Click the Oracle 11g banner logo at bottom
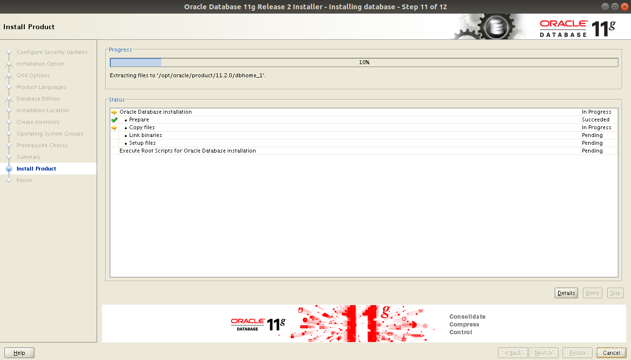The width and height of the screenshot is (631, 360). (258, 325)
